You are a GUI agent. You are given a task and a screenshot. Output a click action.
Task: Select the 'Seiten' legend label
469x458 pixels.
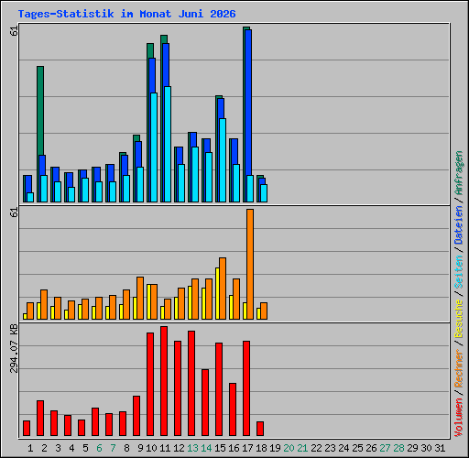tap(459, 272)
